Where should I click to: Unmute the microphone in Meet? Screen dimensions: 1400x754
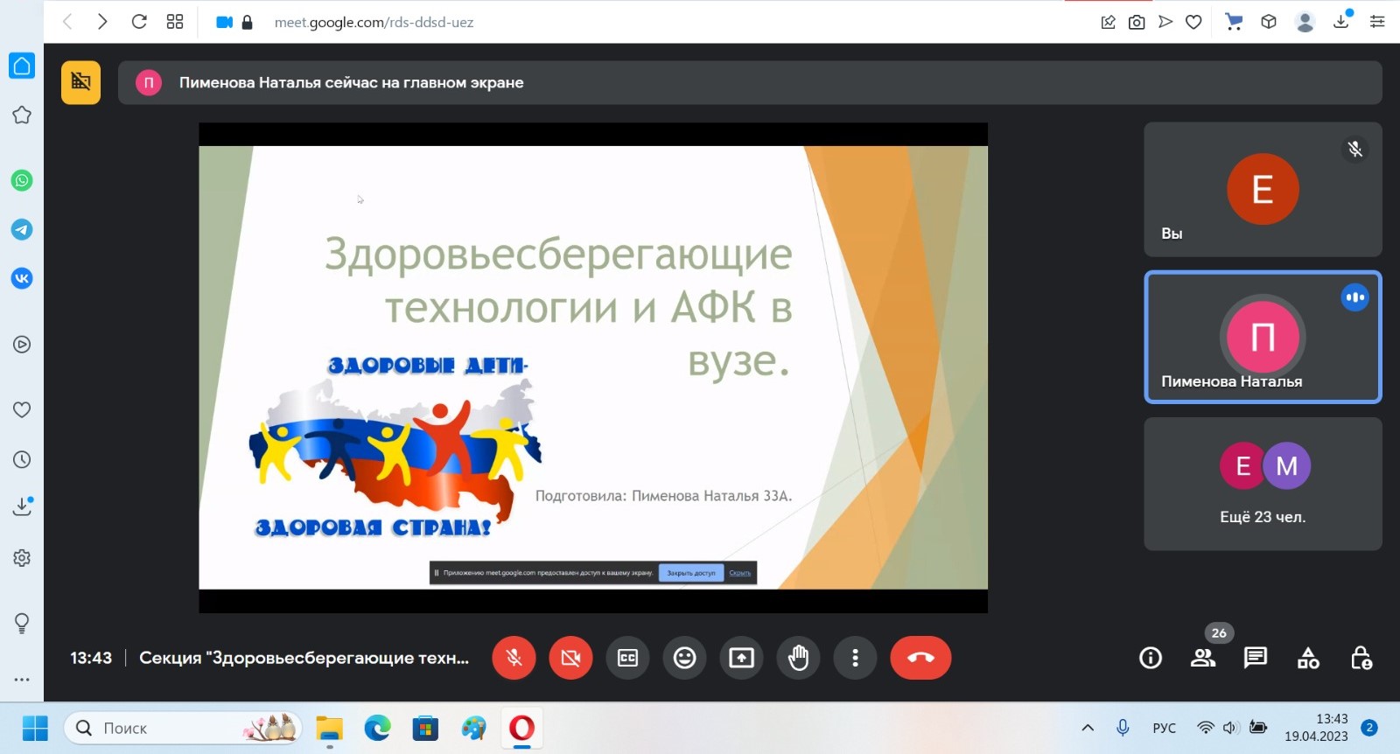click(514, 658)
